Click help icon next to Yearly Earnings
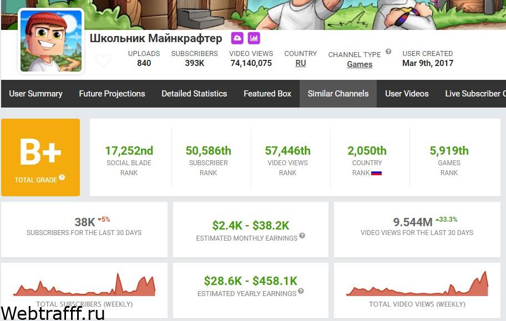 pyautogui.click(x=301, y=291)
